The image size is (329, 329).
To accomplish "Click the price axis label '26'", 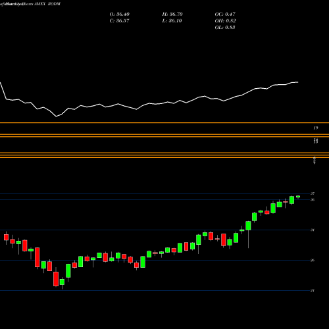I will pos(313,260).
